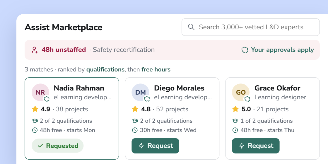328x164 pixels.
Task: Click the Assist Marketplace heading
Action: 64,28
